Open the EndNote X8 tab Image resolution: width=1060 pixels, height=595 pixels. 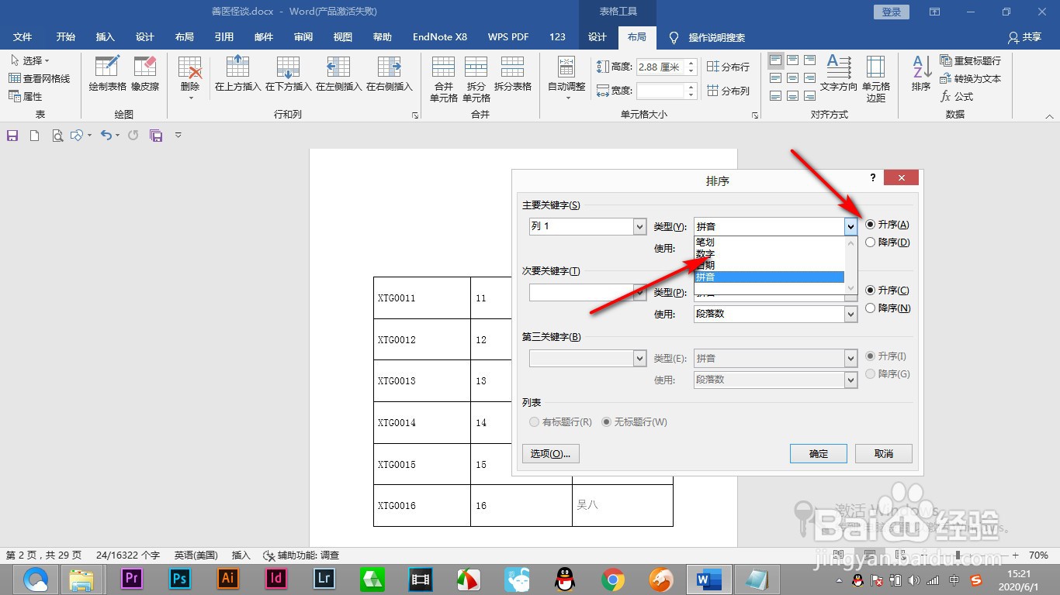[440, 37]
